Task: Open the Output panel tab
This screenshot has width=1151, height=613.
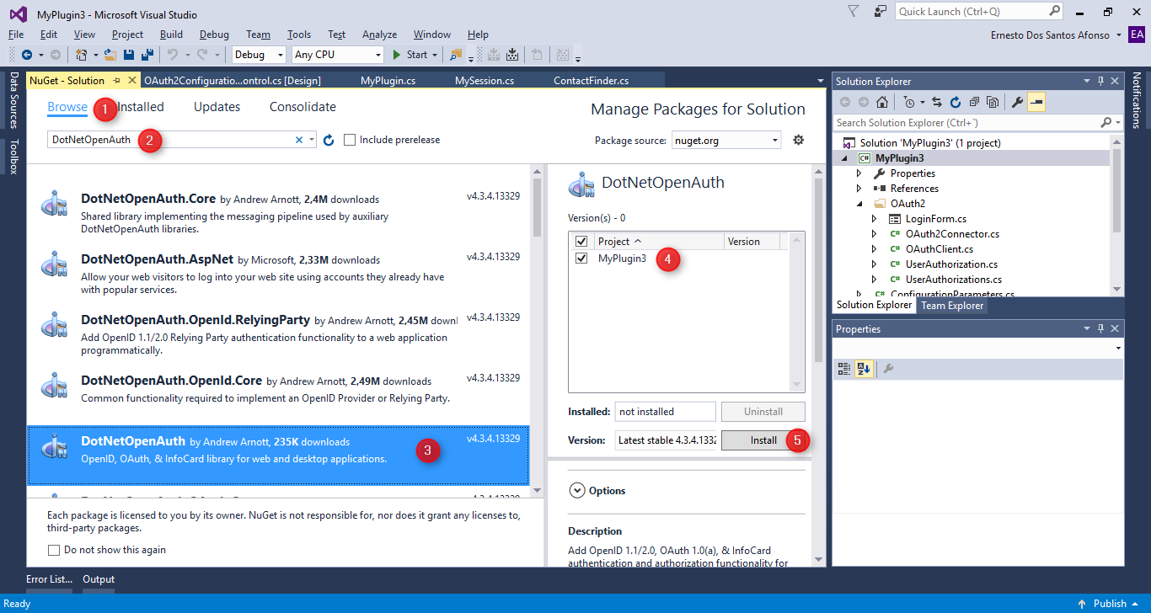Action: pyautogui.click(x=99, y=579)
